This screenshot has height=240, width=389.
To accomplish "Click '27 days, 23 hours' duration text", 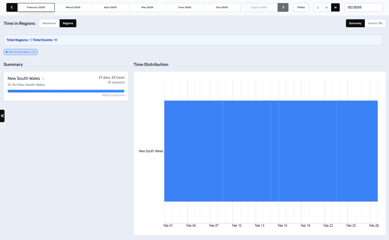I will point(111,77).
